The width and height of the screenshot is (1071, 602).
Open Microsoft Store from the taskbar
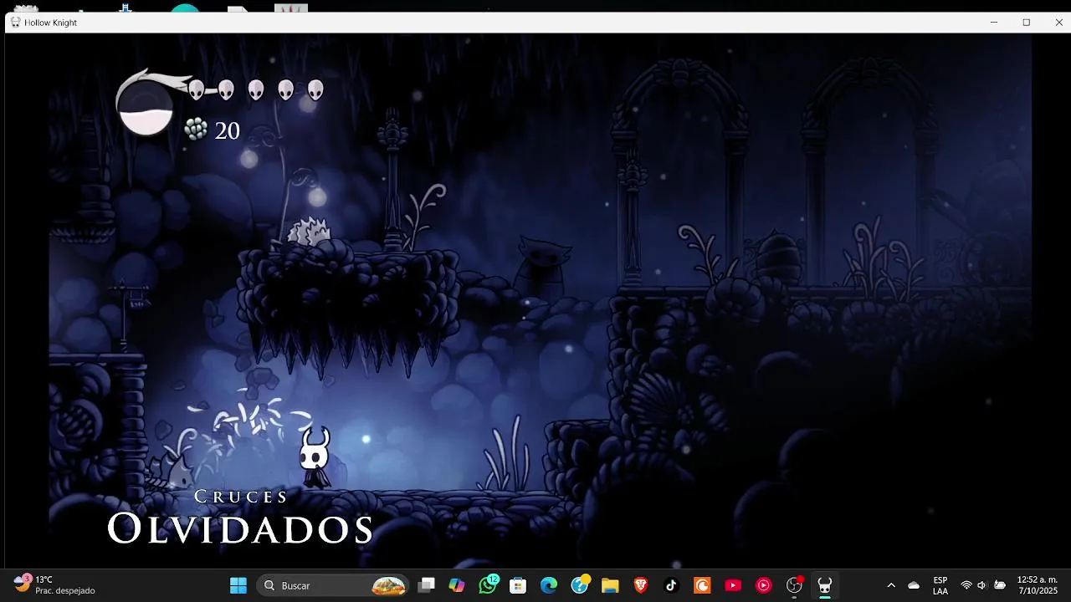click(x=518, y=585)
